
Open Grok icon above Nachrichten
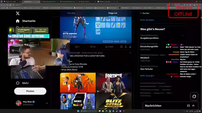pos(194,96)
